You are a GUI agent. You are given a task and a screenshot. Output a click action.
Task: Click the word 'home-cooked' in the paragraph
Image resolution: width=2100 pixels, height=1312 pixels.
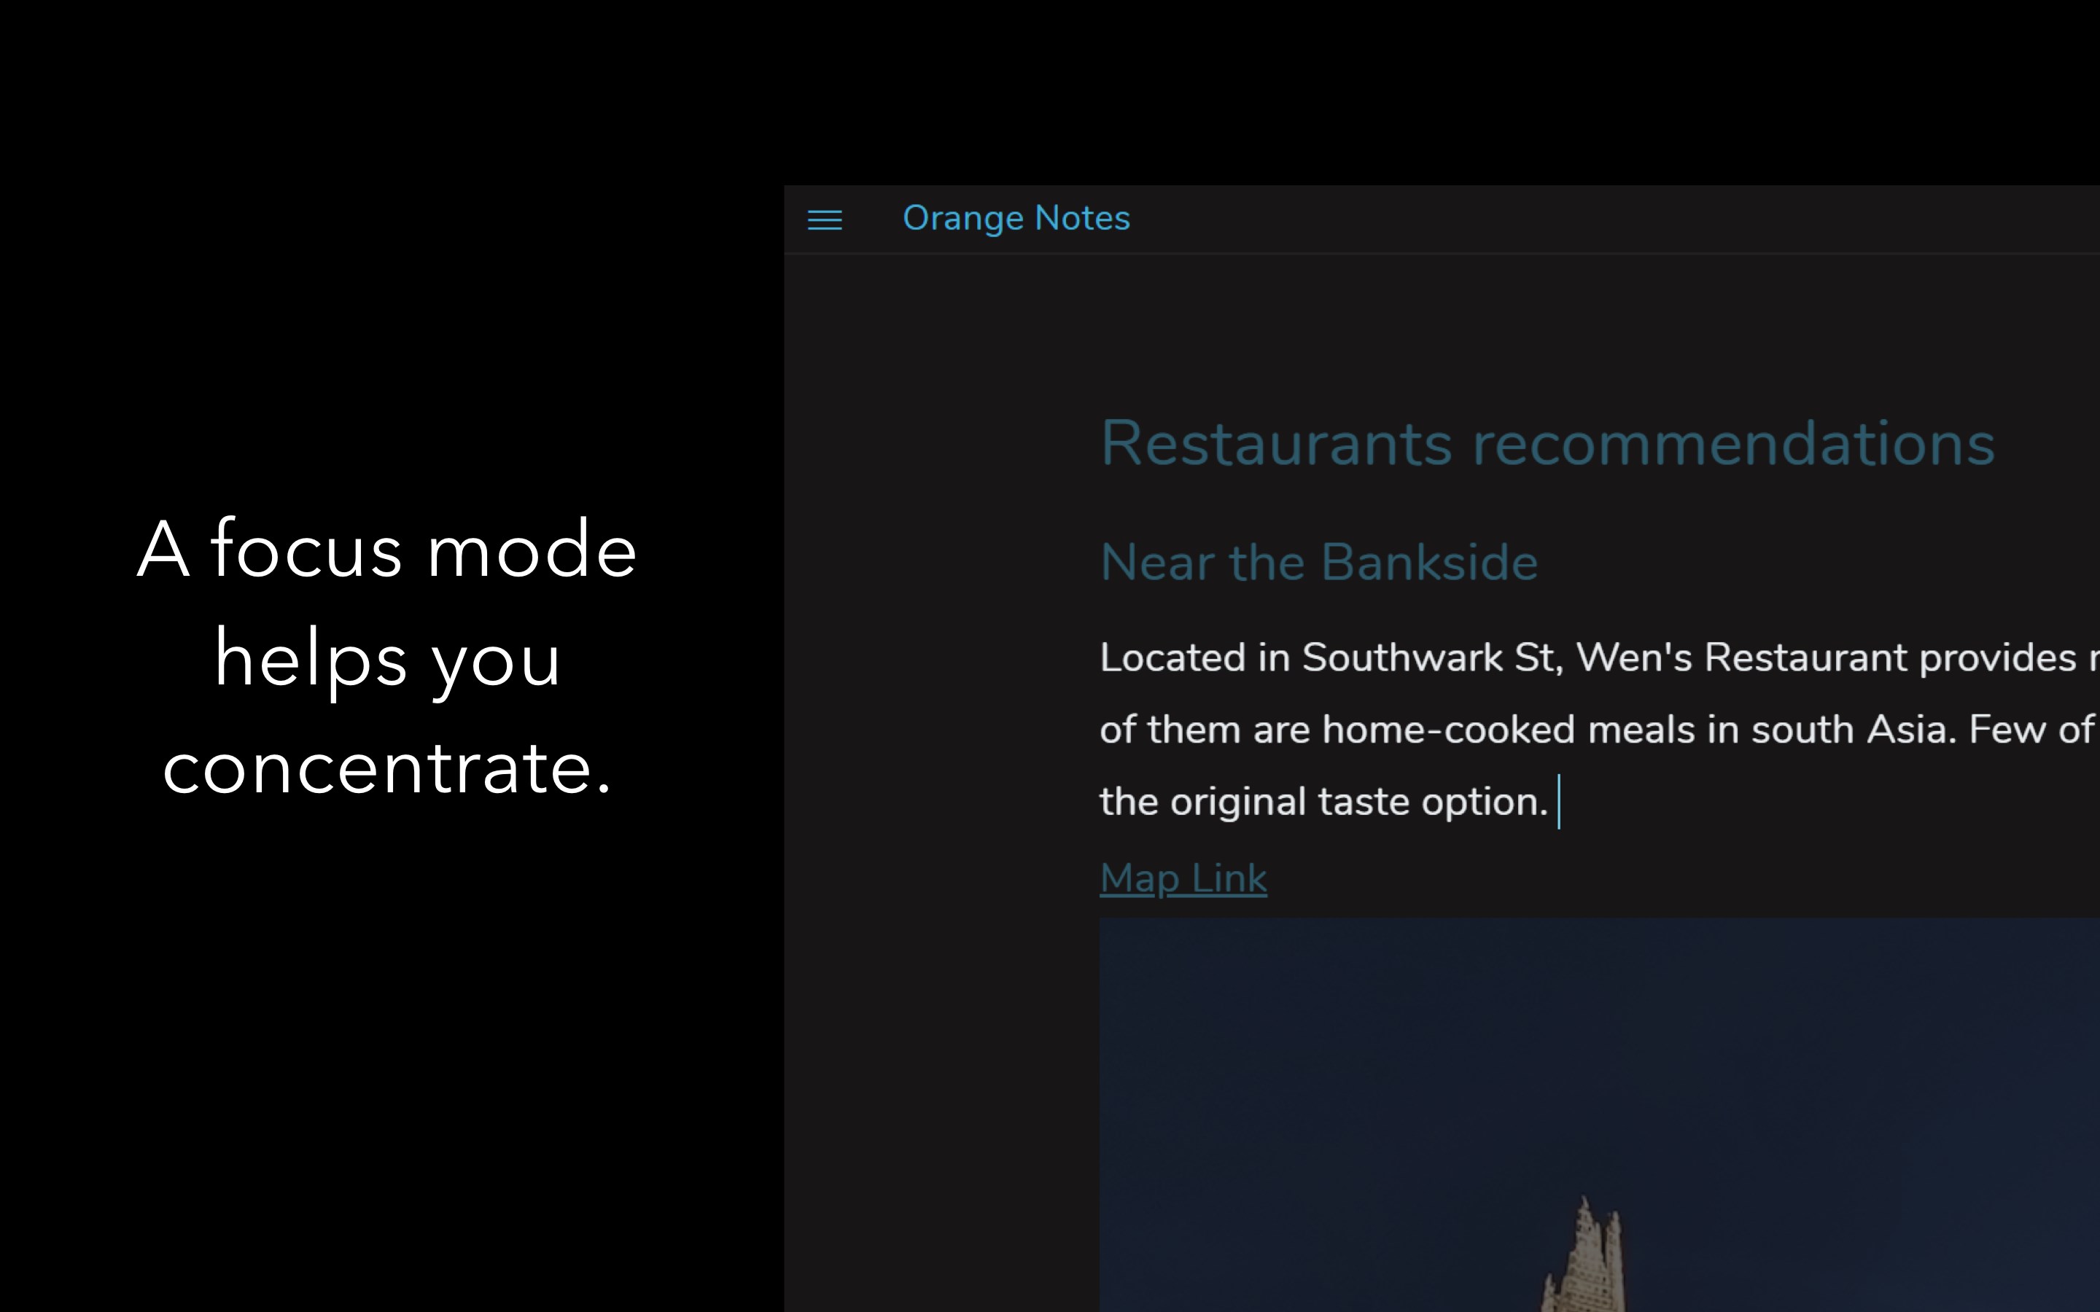click(x=1447, y=730)
